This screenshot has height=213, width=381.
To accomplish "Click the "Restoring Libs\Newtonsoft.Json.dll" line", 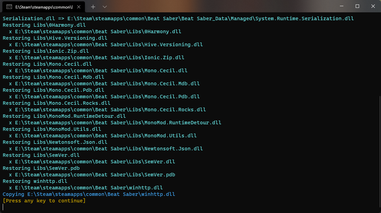I will point(55,142).
